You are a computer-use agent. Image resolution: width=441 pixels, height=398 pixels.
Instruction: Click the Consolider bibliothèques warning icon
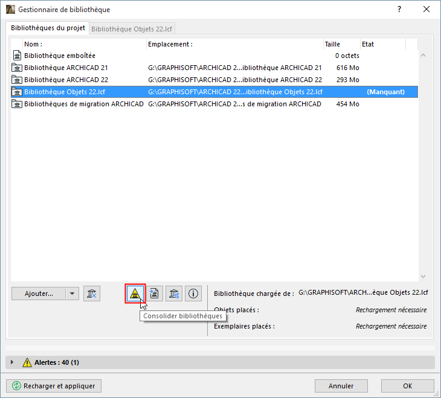(135, 294)
